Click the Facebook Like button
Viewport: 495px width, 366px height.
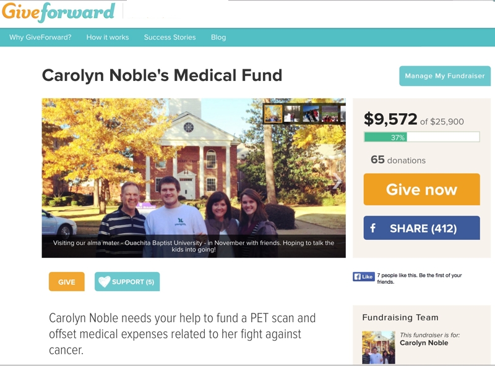[364, 277]
